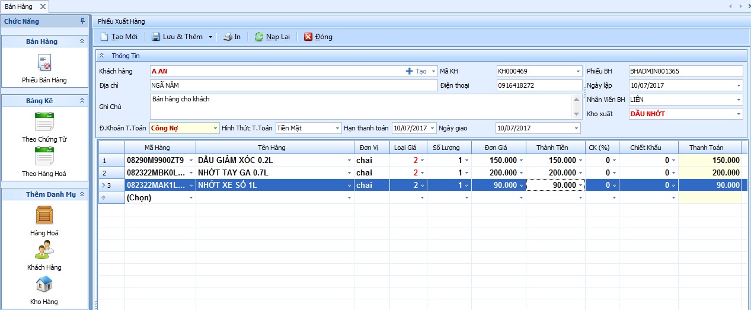751x310 pixels.
Task: Open Ngày lập date dropdown
Action: click(x=739, y=85)
